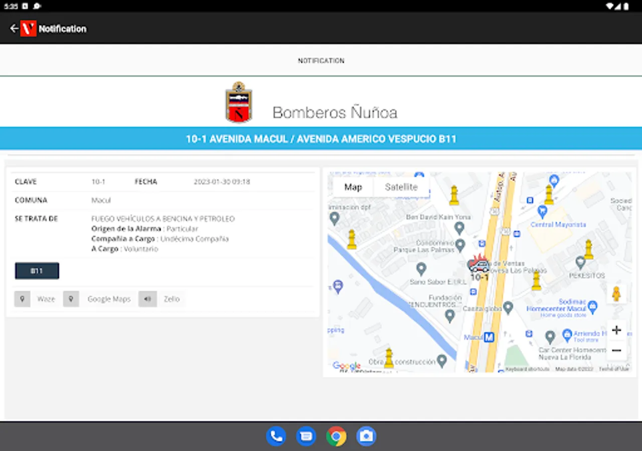642x451 pixels.
Task: Launch the Zello audio channel
Action: (162, 299)
